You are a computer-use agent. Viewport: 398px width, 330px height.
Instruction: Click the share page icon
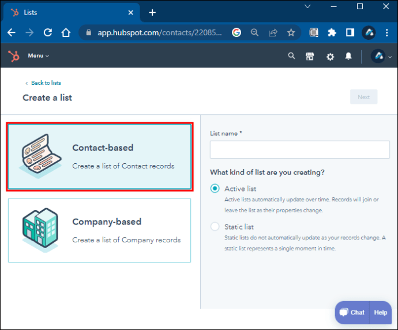[x=273, y=32]
